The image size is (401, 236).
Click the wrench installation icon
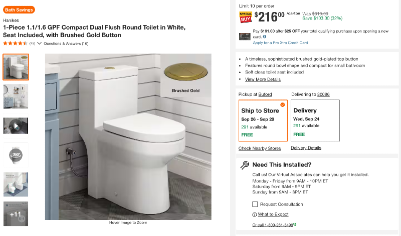245,165
